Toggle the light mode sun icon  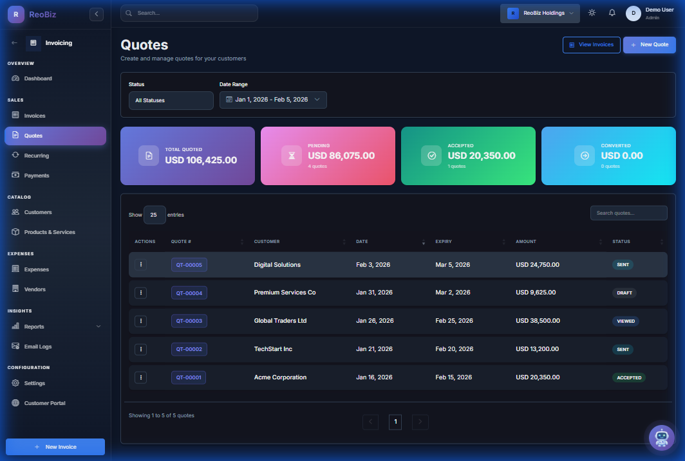(x=592, y=12)
